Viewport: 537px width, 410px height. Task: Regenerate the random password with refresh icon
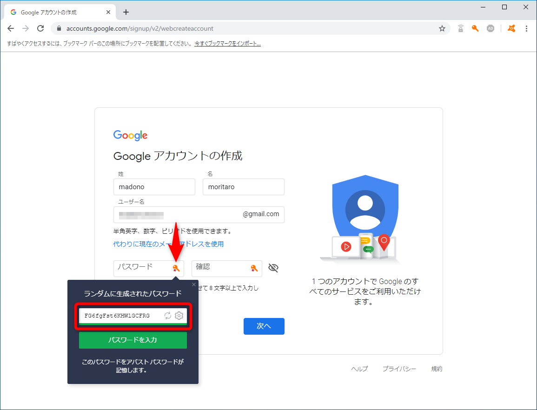point(168,316)
